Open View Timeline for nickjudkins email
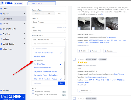Image resolution: width=131 pixels, height=100 pixels. (x=111, y=37)
